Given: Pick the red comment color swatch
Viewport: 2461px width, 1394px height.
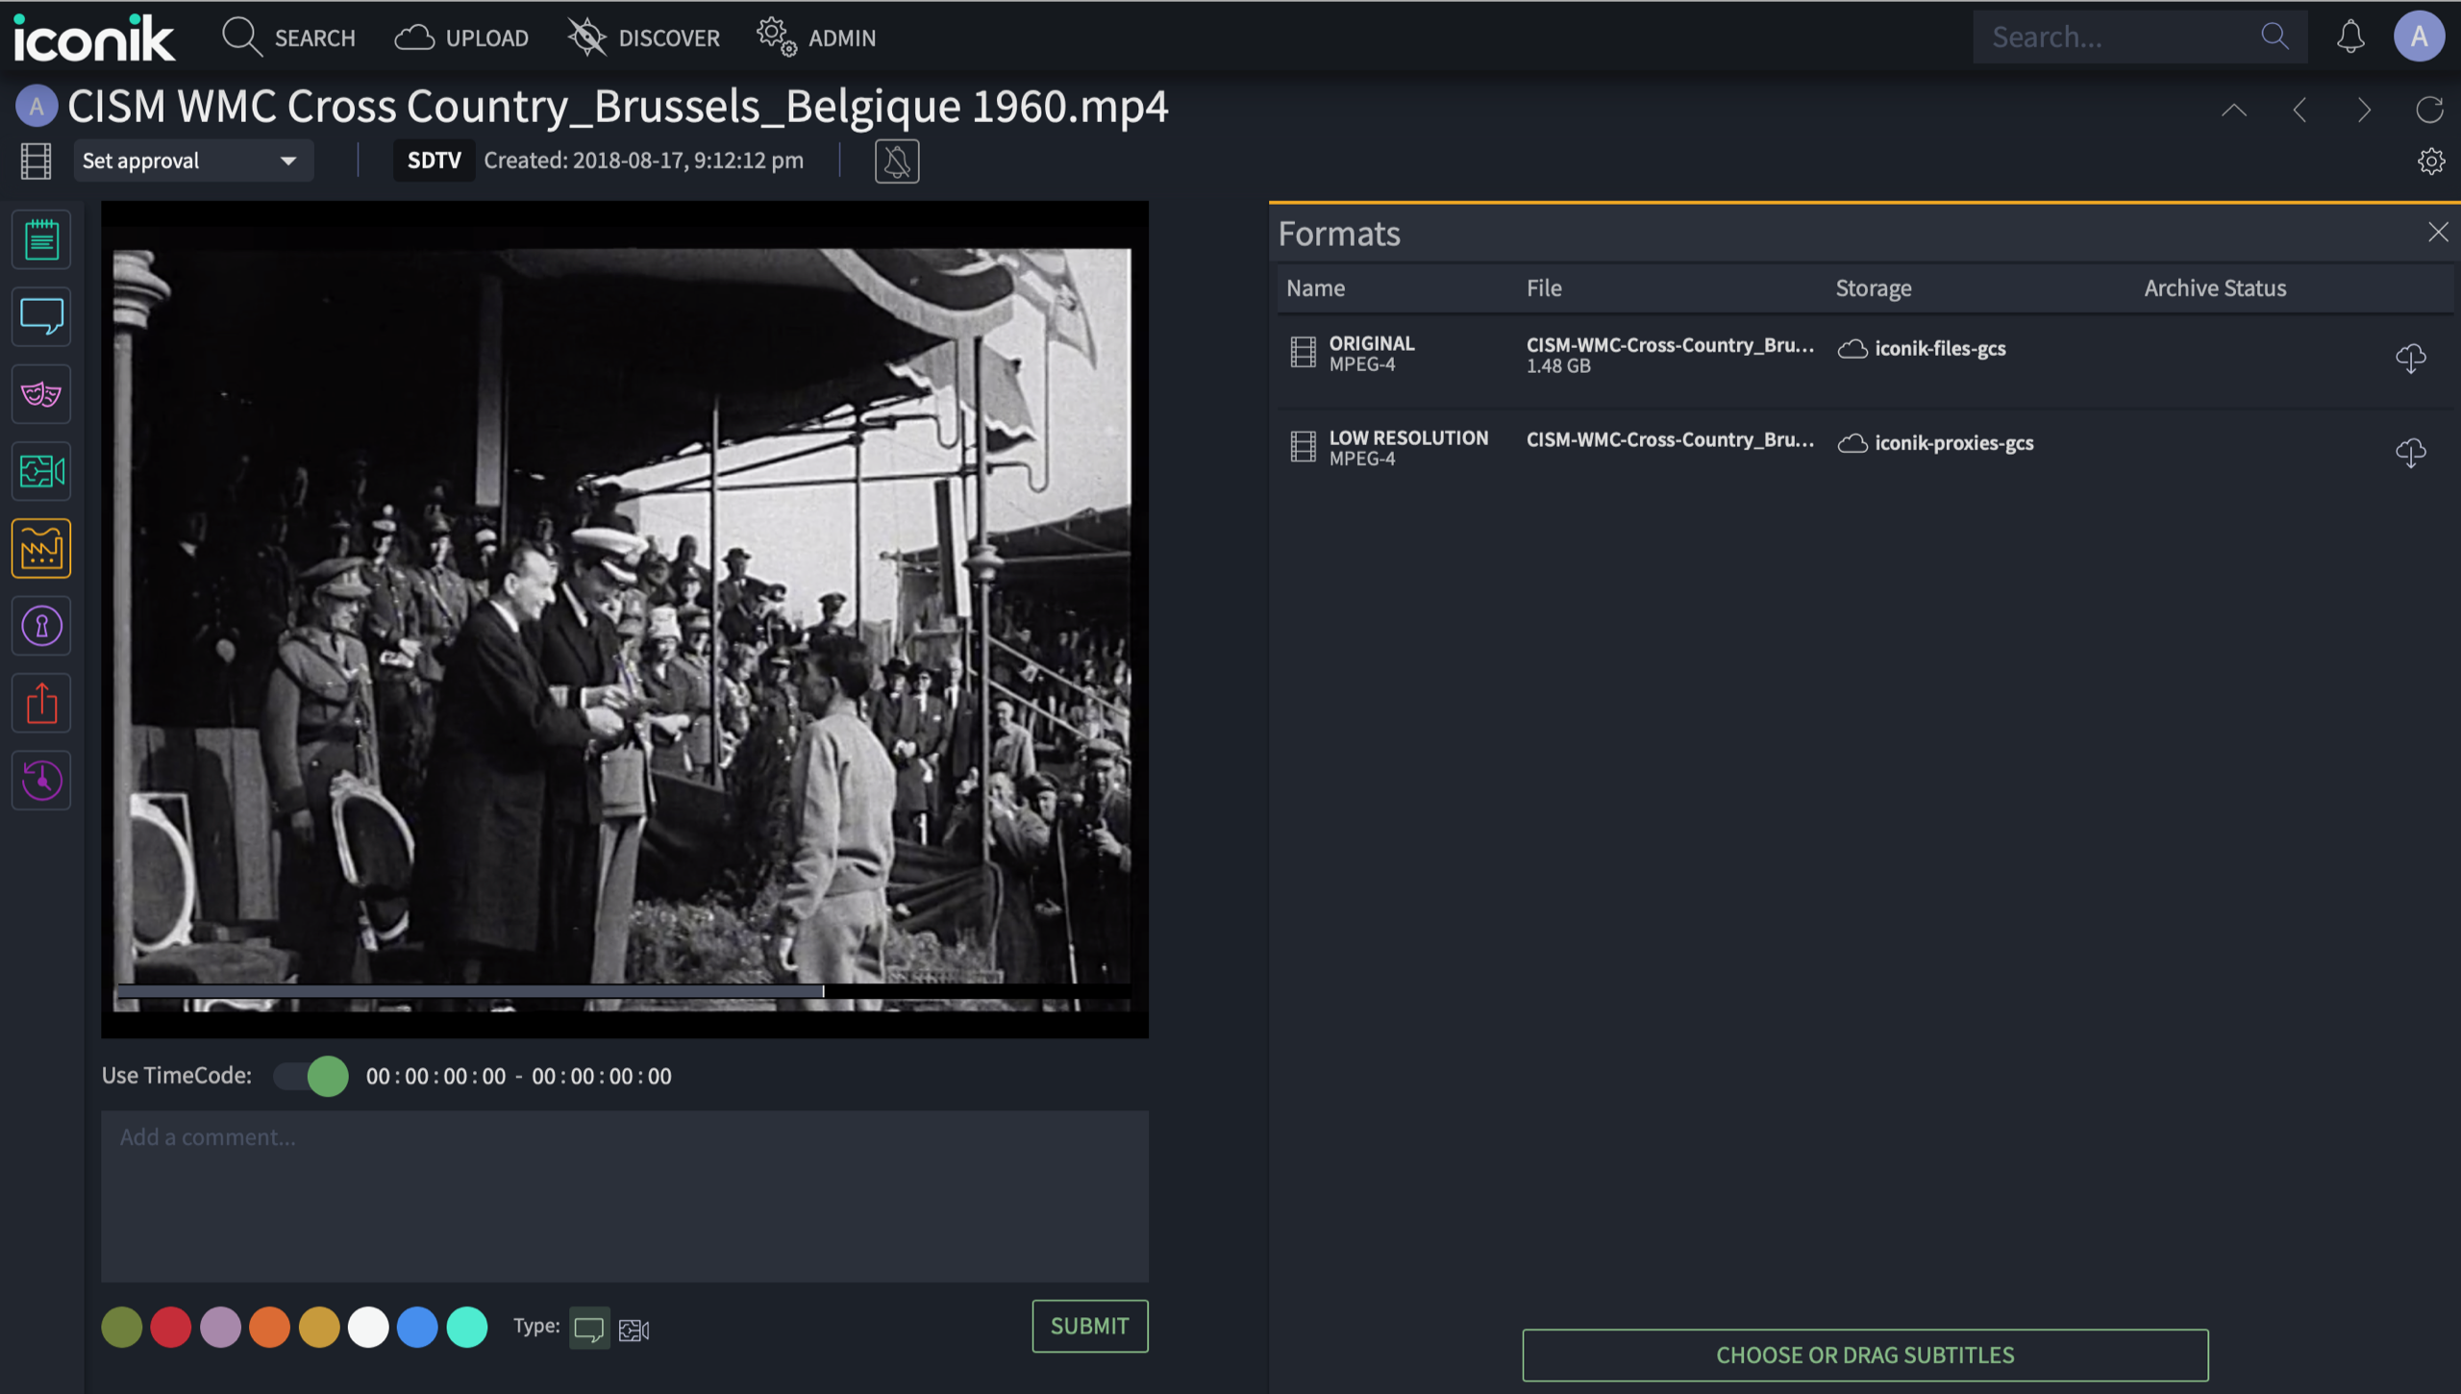Looking at the screenshot, I should tap(171, 1328).
